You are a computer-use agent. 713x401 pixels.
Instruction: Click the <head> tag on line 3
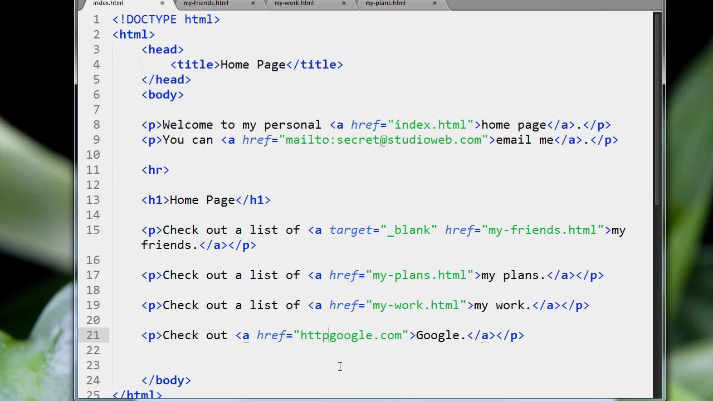coord(163,50)
